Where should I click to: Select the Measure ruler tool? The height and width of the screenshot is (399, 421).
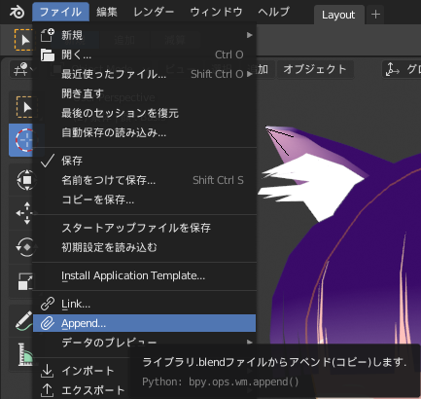click(25, 354)
